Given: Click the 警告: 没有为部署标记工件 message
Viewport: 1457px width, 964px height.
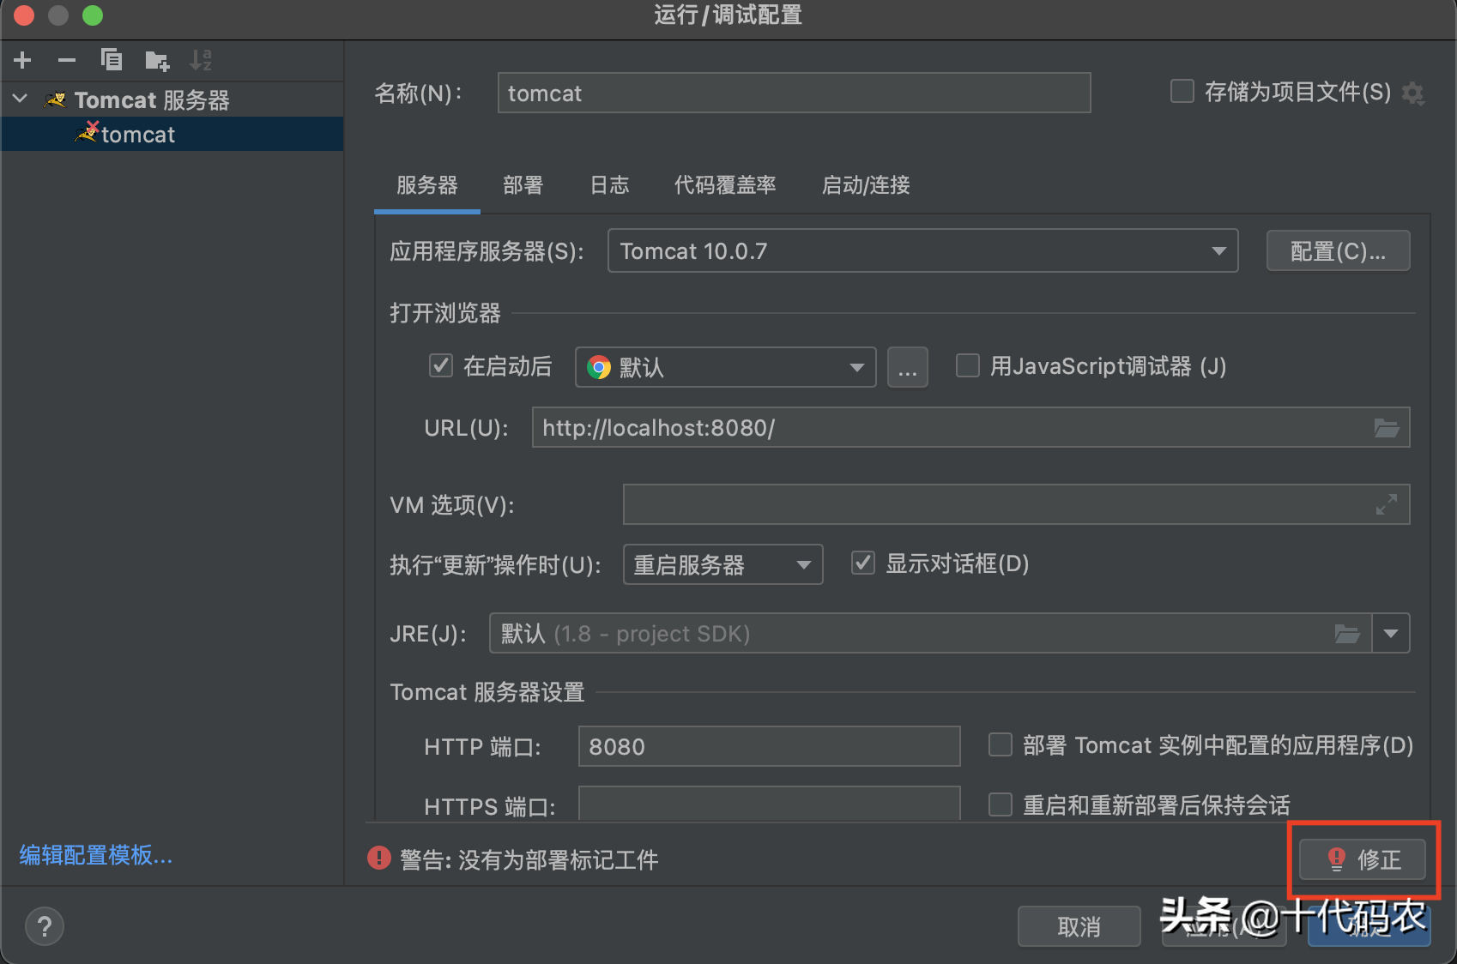Looking at the screenshot, I should click(x=529, y=859).
